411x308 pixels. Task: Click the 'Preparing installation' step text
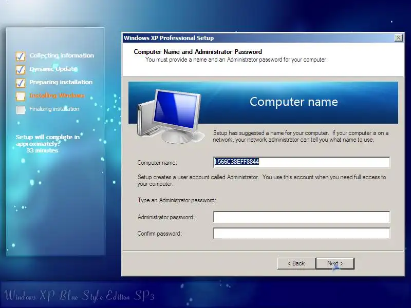(61, 82)
